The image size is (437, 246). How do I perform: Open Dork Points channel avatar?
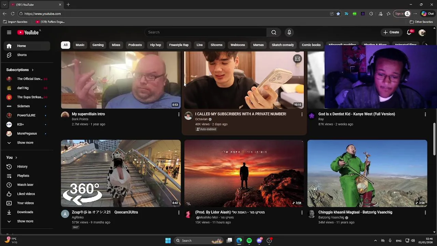pos(65,115)
